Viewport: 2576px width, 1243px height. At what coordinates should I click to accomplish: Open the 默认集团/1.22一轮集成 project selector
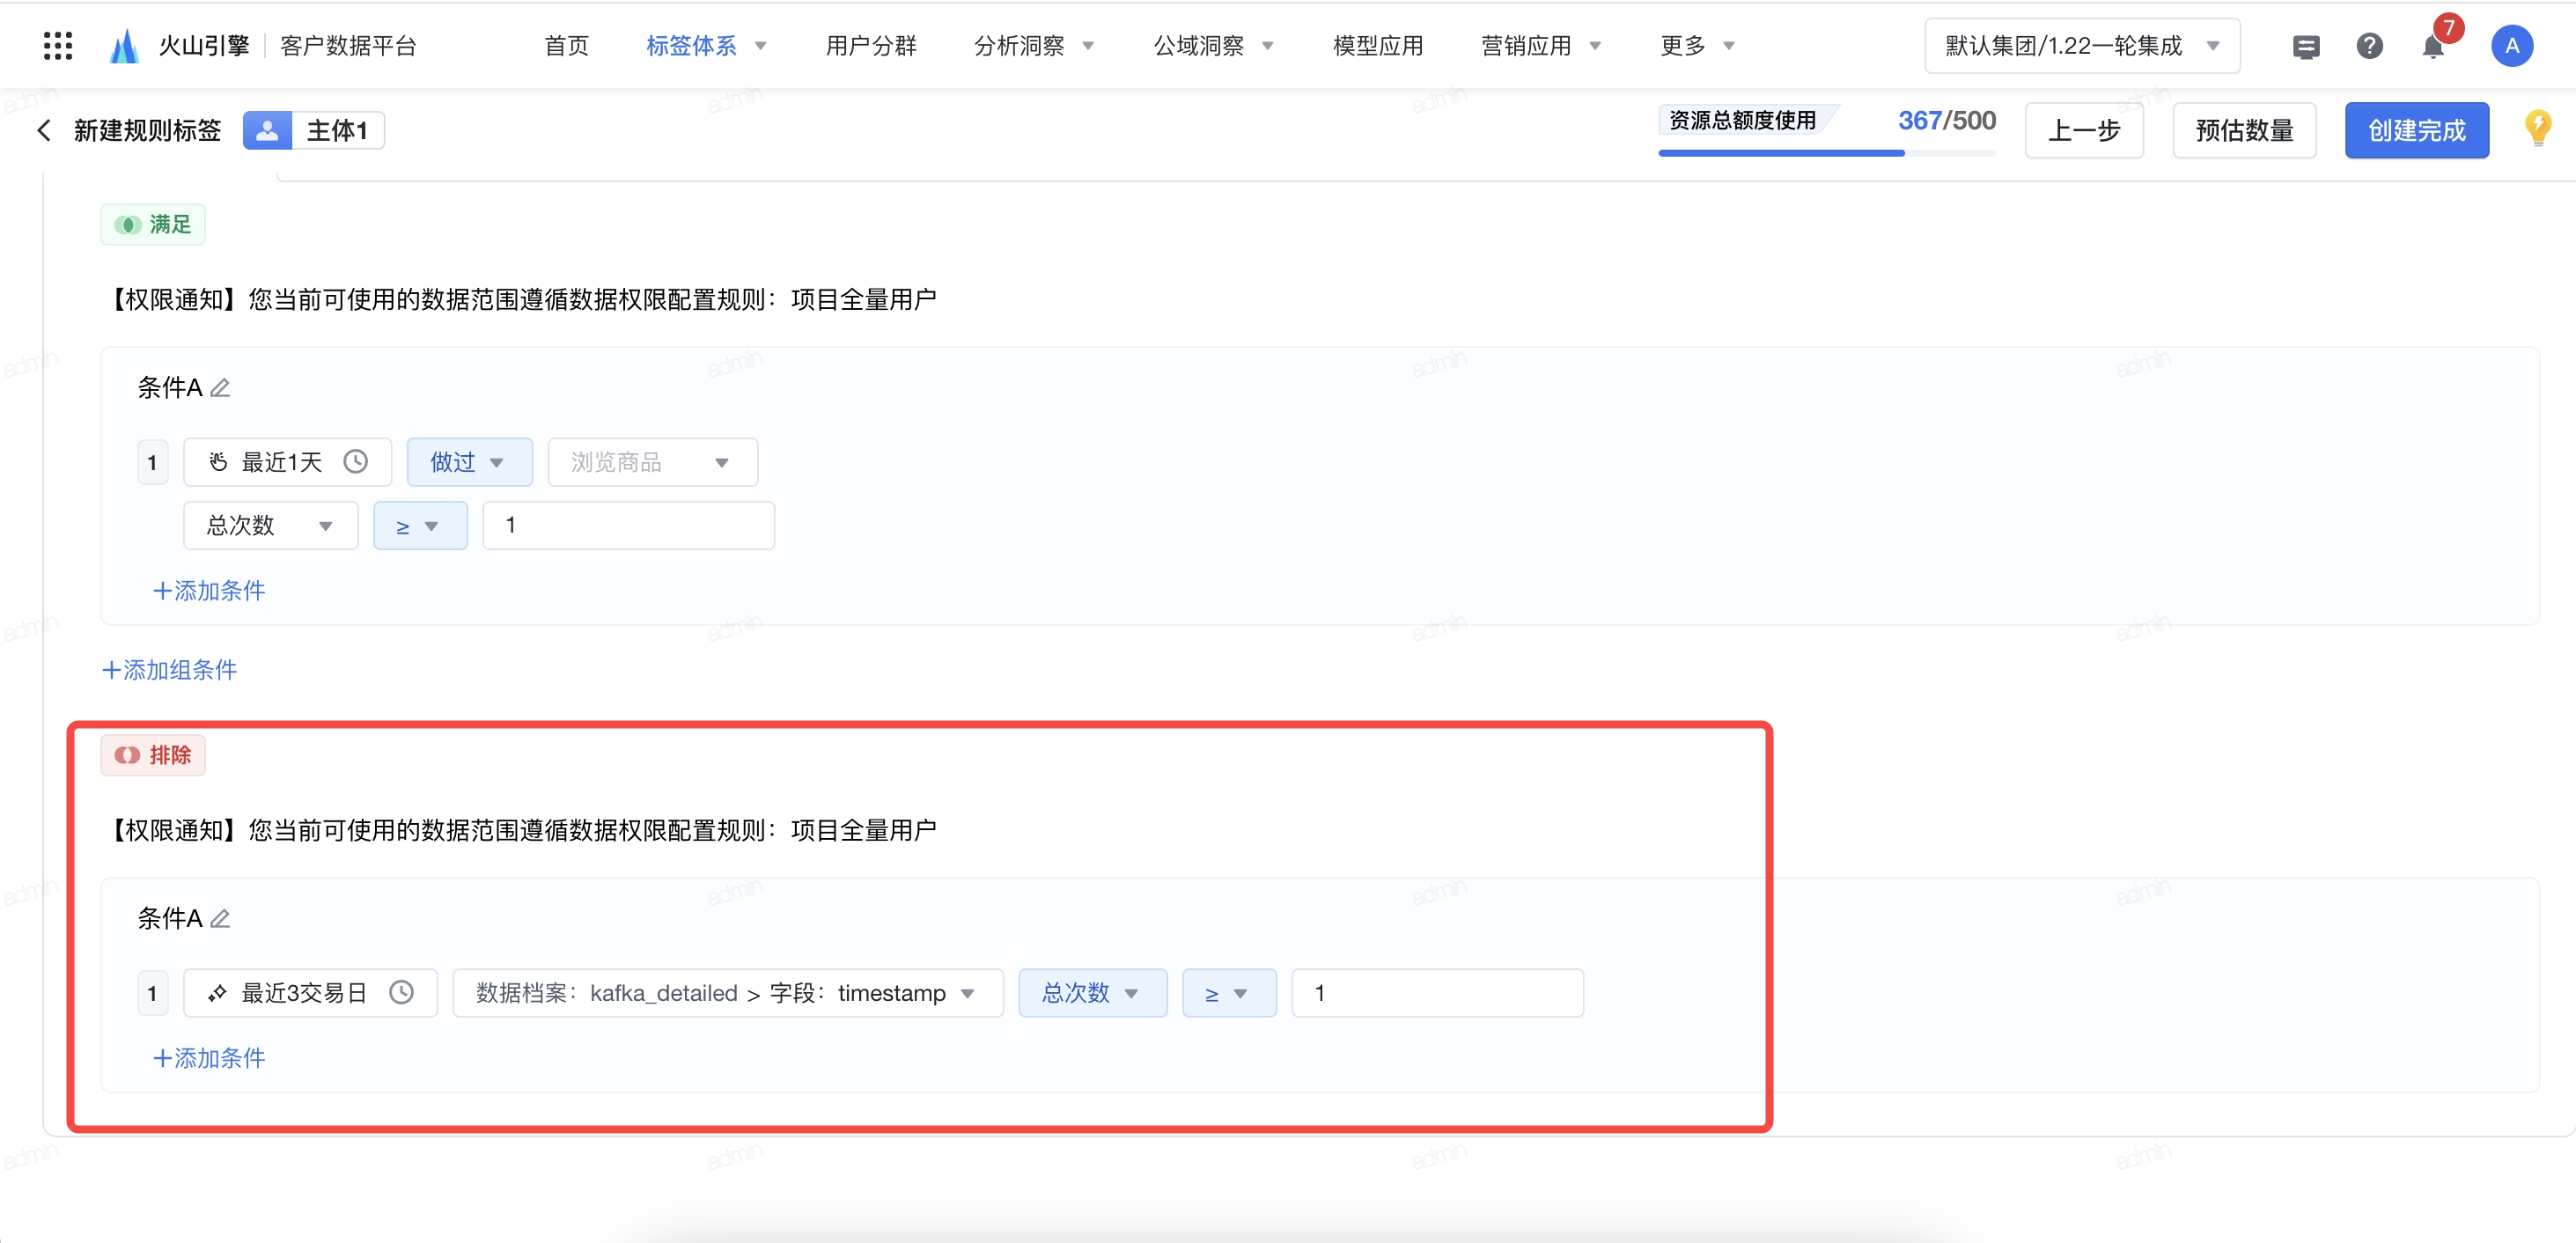pos(2081,46)
